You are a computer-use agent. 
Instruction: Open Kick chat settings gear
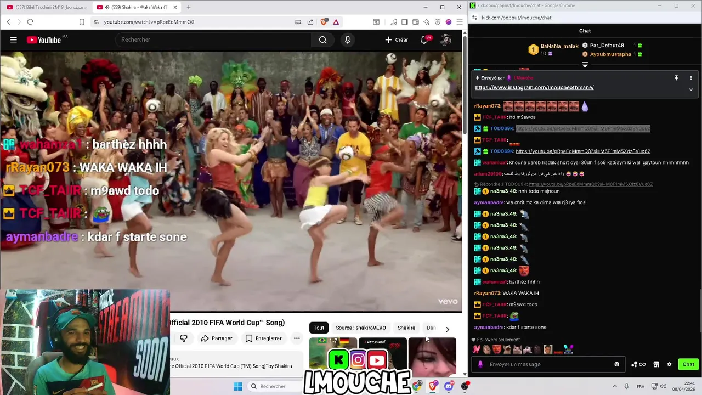tap(669, 364)
